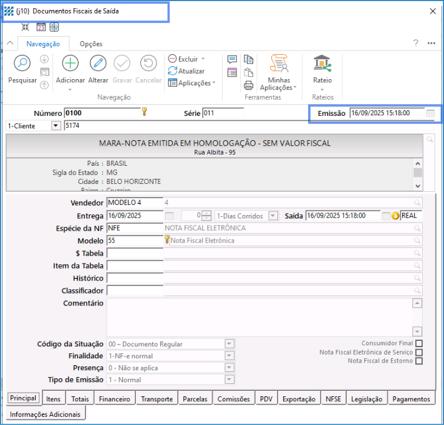444x425 pixels.
Task: Open the 1-Cliente dropdown
Action: point(55,126)
